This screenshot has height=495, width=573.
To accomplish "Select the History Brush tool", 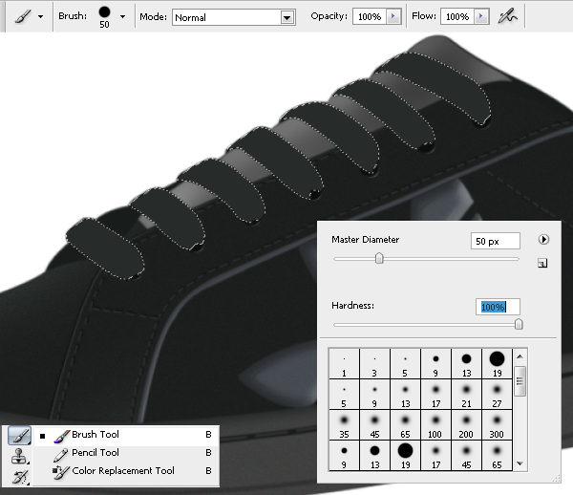I will pyautogui.click(x=20, y=477).
